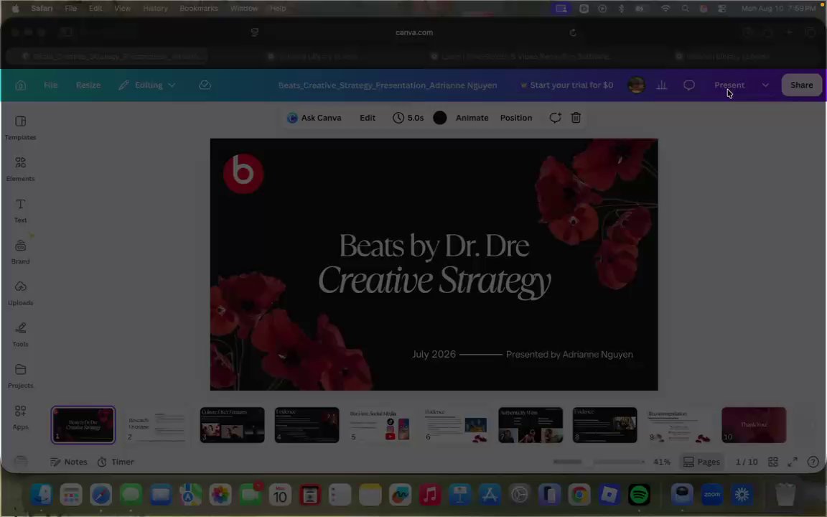The width and height of the screenshot is (827, 517).
Task: Select slide 10 Thank You thumbnail
Action: (754, 424)
